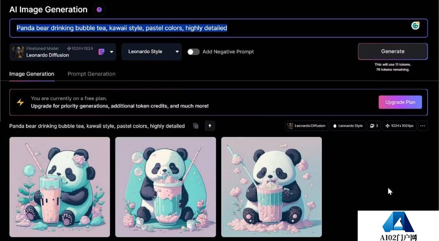Click the Upgrade Plan button

click(x=400, y=102)
